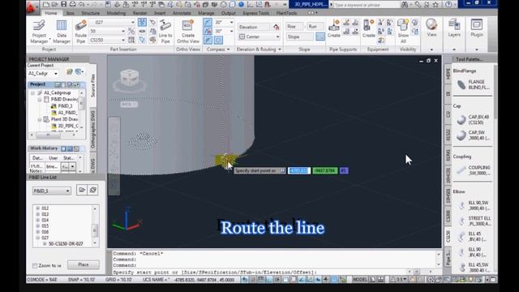Viewport: 519px width, 292px height.
Task: Click the Place button
Action: (84, 264)
